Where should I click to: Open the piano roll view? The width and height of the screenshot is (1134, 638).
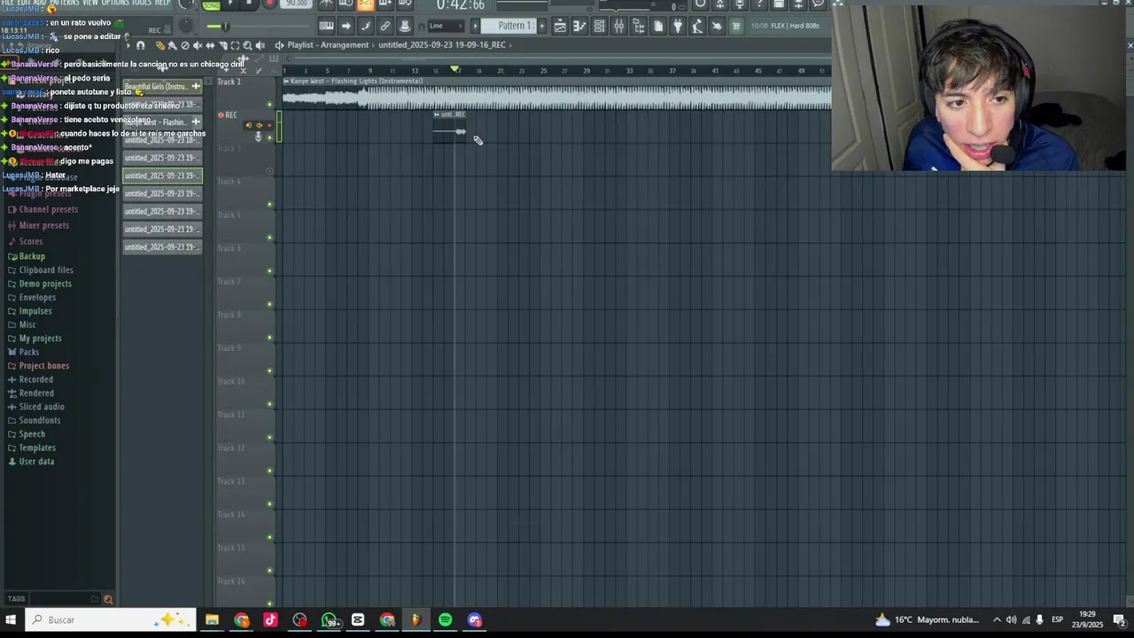[x=326, y=26]
